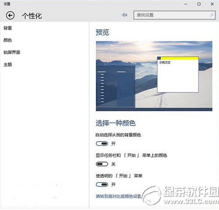The image size is (219, 210).
Task: Select 颜色 in the left sidebar
Action: tap(7, 40)
